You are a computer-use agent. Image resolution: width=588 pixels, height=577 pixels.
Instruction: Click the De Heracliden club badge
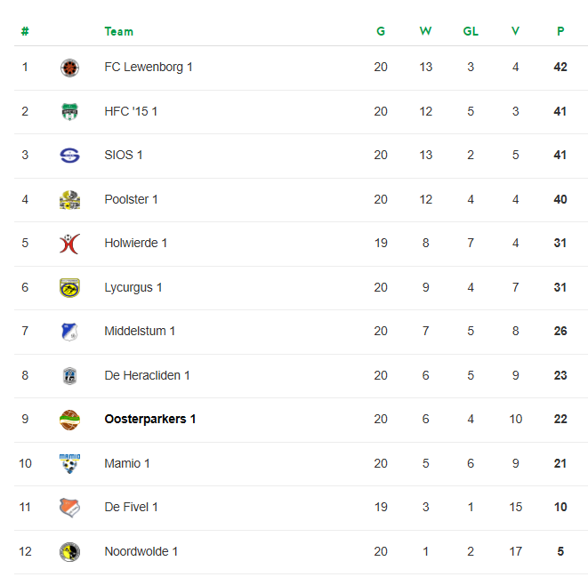[x=69, y=376]
